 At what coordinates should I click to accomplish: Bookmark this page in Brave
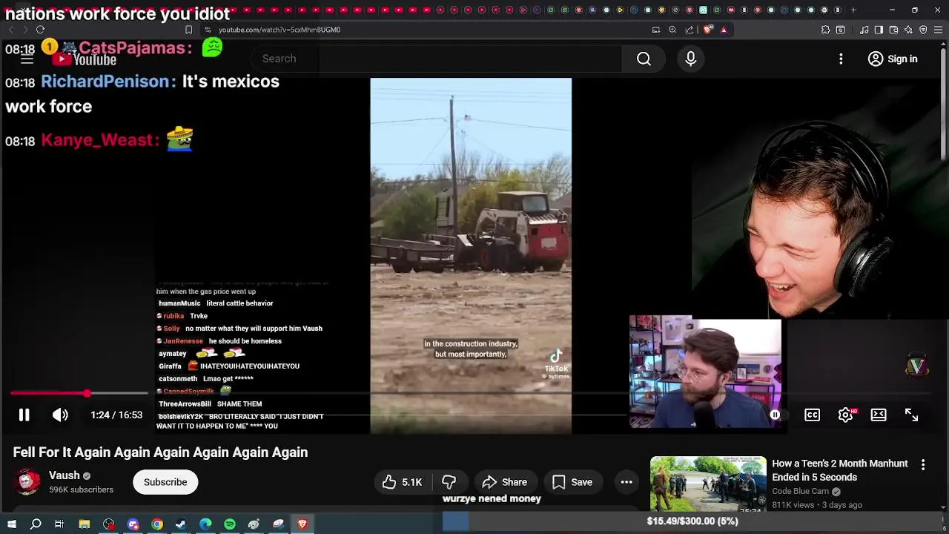188,30
